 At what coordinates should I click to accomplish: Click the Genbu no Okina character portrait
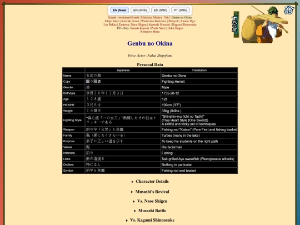click(x=265, y=24)
